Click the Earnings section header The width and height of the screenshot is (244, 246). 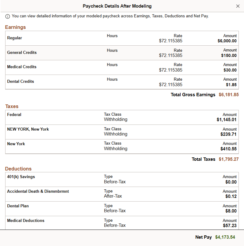pyautogui.click(x=15, y=27)
